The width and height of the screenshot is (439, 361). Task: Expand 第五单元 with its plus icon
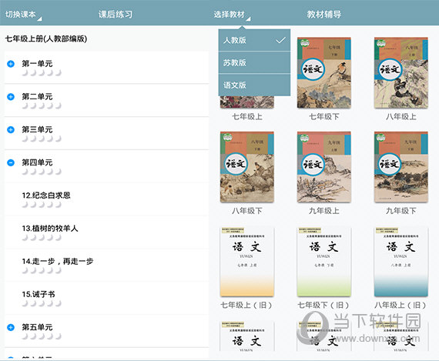click(x=11, y=327)
